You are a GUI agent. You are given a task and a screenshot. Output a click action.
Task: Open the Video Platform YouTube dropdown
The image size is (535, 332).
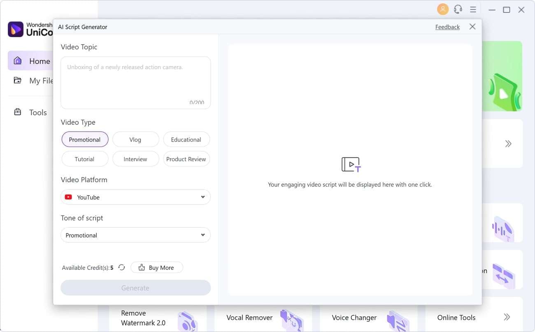135,197
